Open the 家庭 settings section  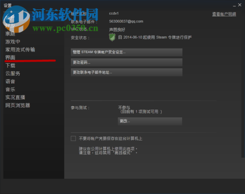[10, 34]
